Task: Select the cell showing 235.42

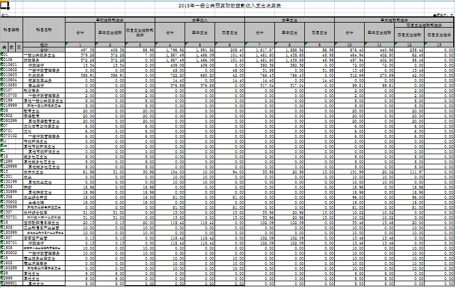Action: point(409,50)
